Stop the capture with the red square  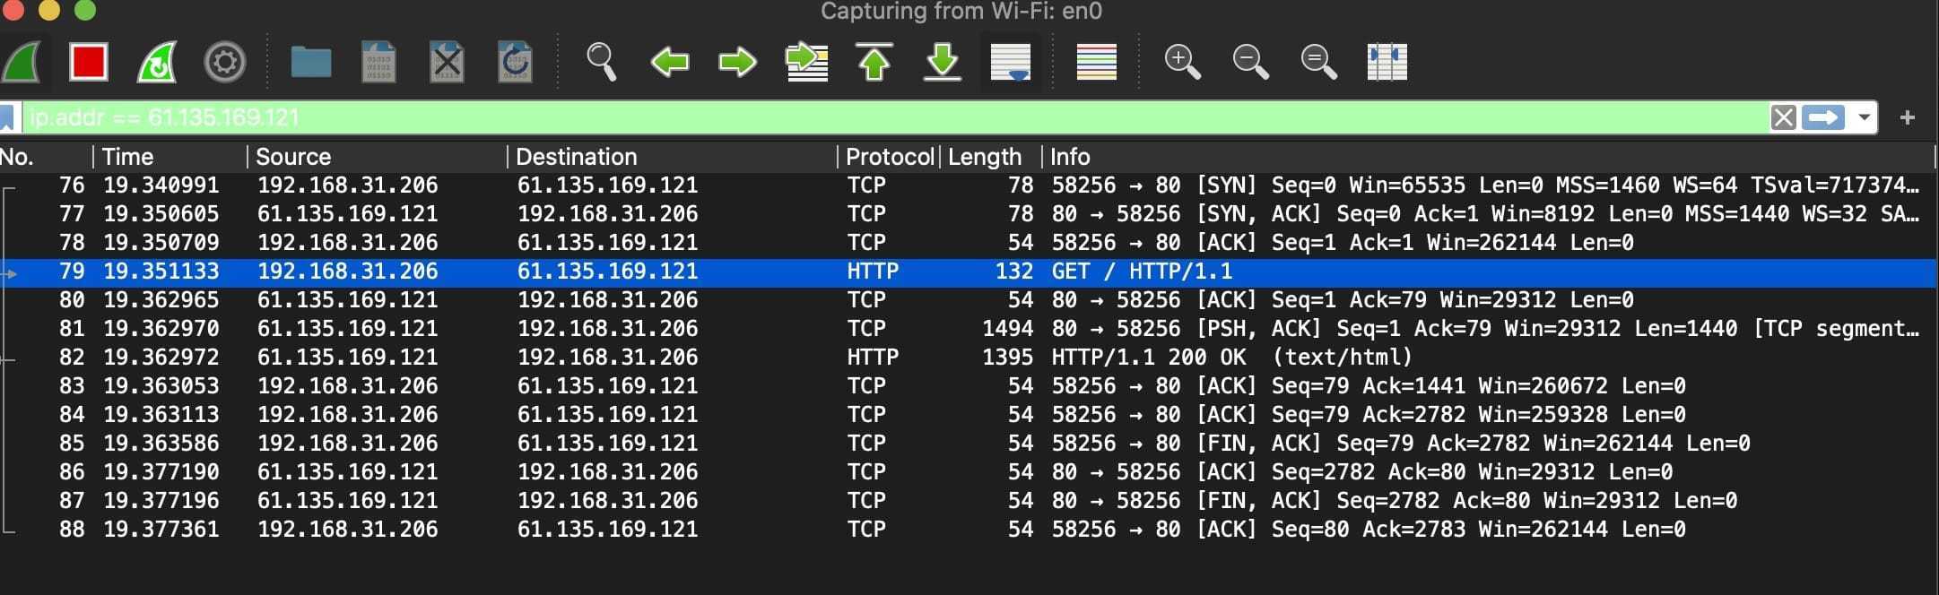pyautogui.click(x=88, y=63)
